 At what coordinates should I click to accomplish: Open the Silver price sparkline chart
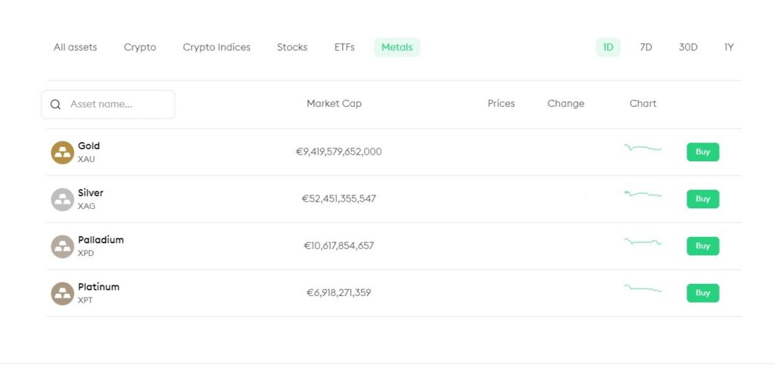643,194
